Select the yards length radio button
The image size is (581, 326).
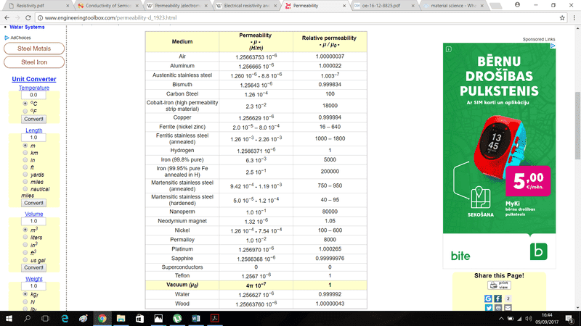pyautogui.click(x=25, y=175)
